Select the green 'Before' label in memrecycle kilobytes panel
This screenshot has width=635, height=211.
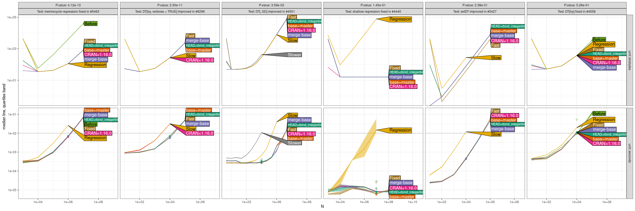click(91, 24)
